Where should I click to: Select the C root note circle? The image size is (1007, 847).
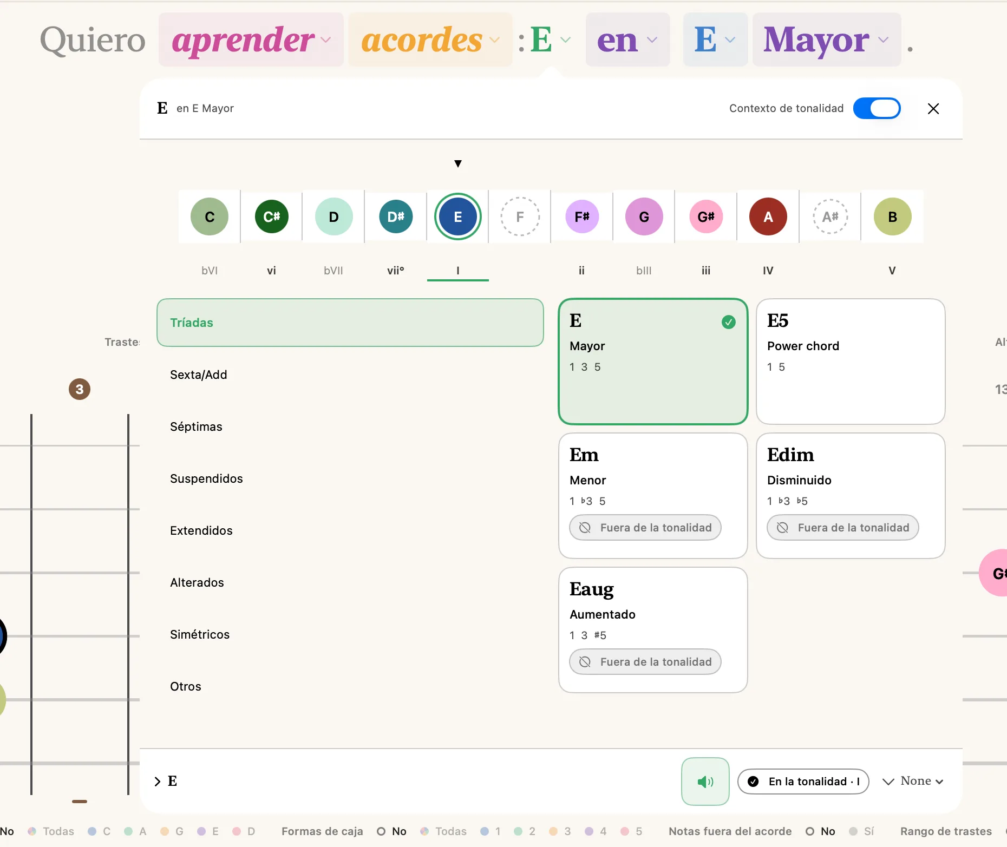point(210,216)
